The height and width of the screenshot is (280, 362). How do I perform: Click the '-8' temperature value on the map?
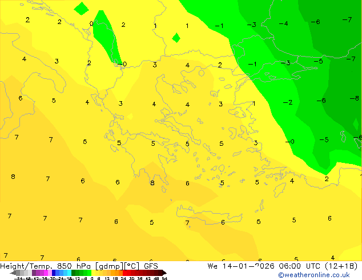pyautogui.click(x=355, y=99)
